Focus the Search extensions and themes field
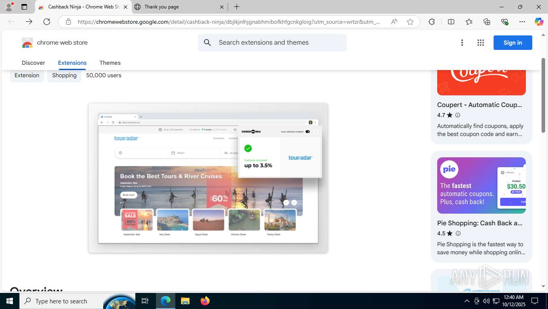The height and width of the screenshot is (309, 548). [x=272, y=43]
